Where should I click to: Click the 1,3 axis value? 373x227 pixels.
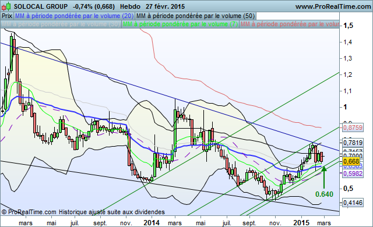point(347,58)
